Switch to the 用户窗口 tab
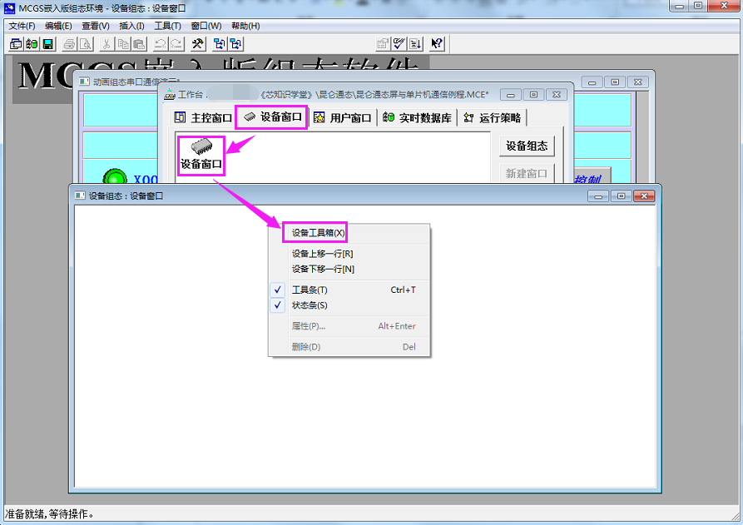Screen dimensions: 743x525 (x=342, y=117)
